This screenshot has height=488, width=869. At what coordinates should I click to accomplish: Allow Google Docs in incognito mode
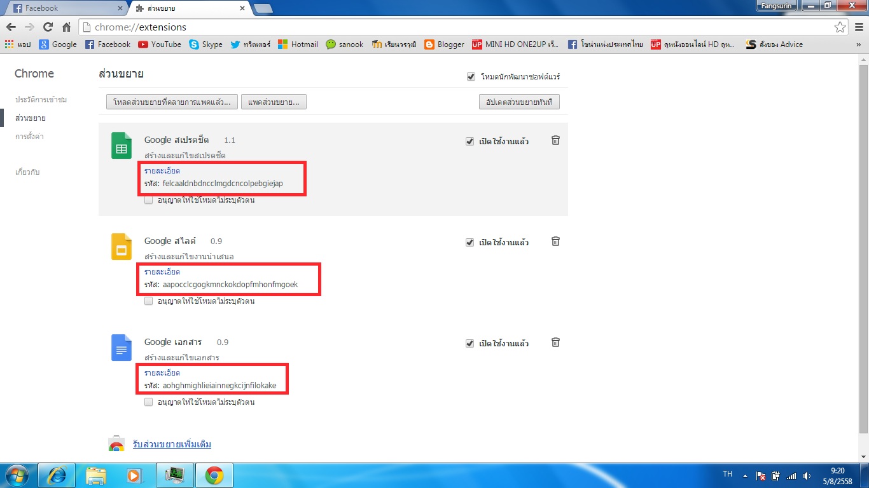(149, 402)
